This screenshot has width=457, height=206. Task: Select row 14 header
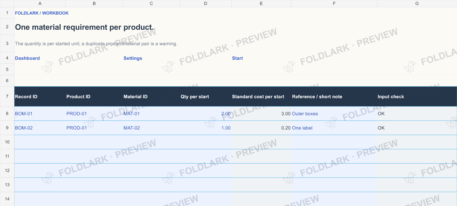(7, 199)
